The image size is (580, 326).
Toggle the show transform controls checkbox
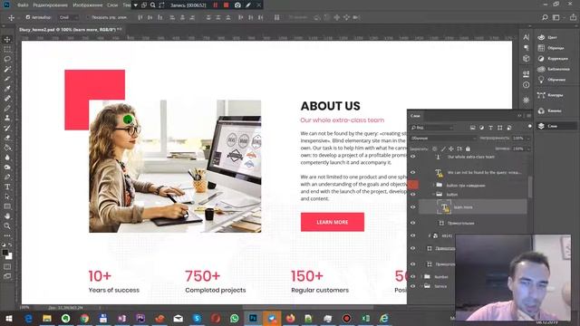(x=88, y=17)
